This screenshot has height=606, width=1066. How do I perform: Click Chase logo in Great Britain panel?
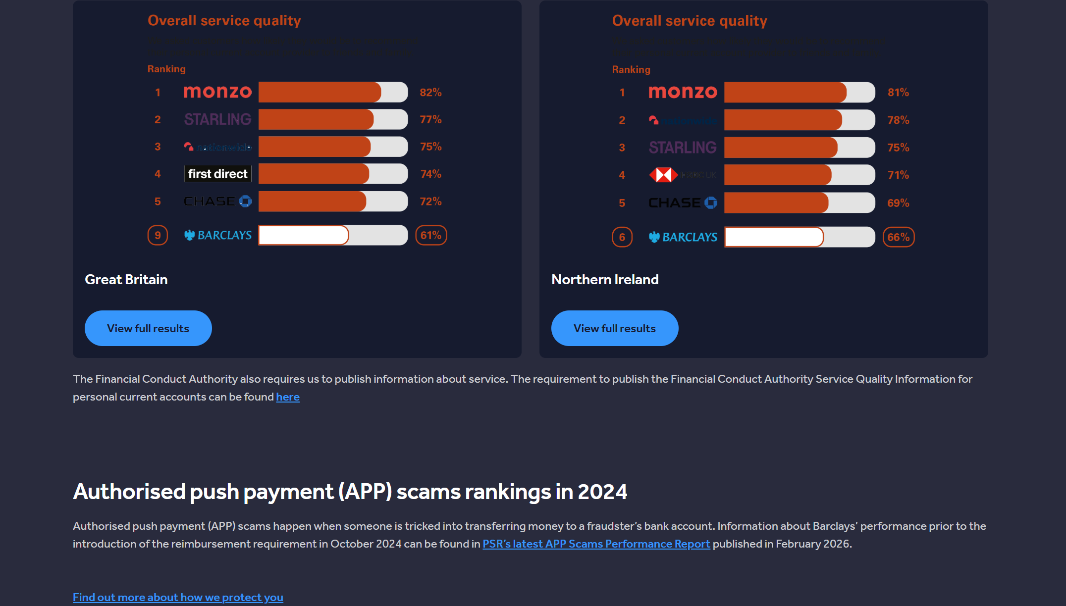click(217, 202)
